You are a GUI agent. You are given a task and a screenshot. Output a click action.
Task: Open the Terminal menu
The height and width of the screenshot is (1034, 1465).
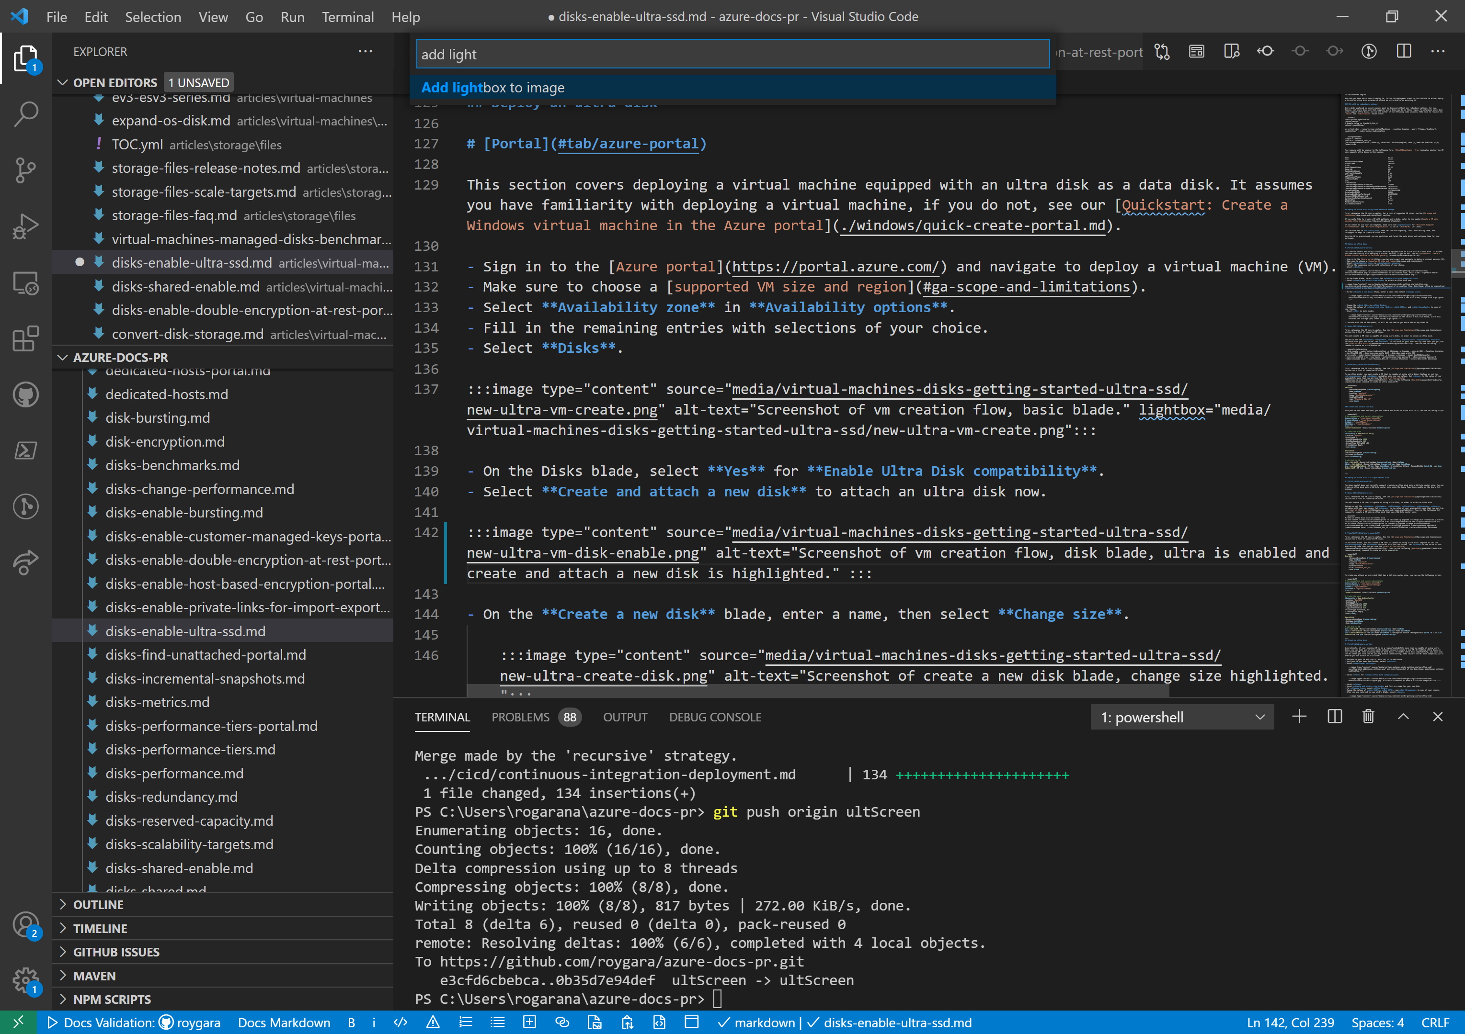click(x=347, y=17)
